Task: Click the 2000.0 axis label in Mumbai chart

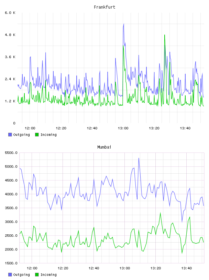Action: (x=11, y=249)
